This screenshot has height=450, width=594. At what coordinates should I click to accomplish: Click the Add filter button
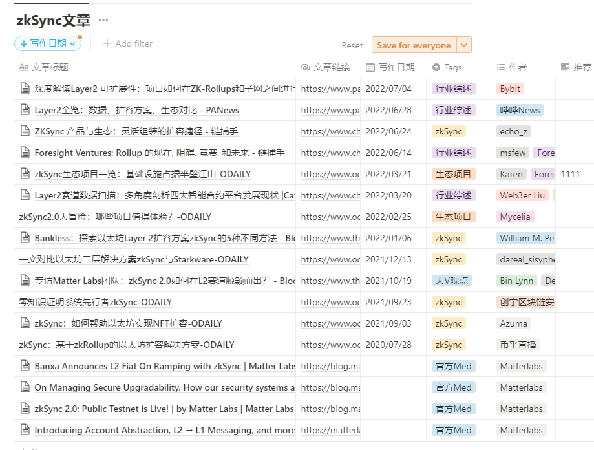[128, 43]
